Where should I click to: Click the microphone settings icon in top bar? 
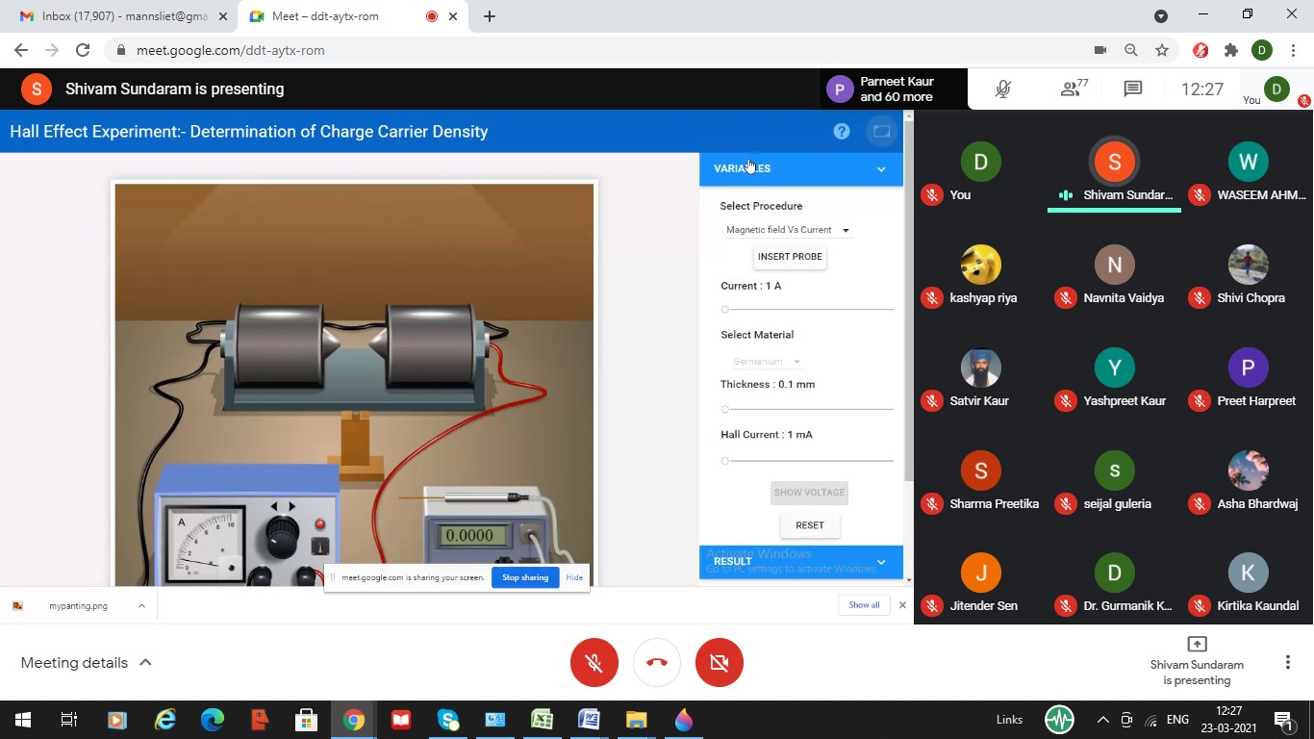[x=1002, y=89]
